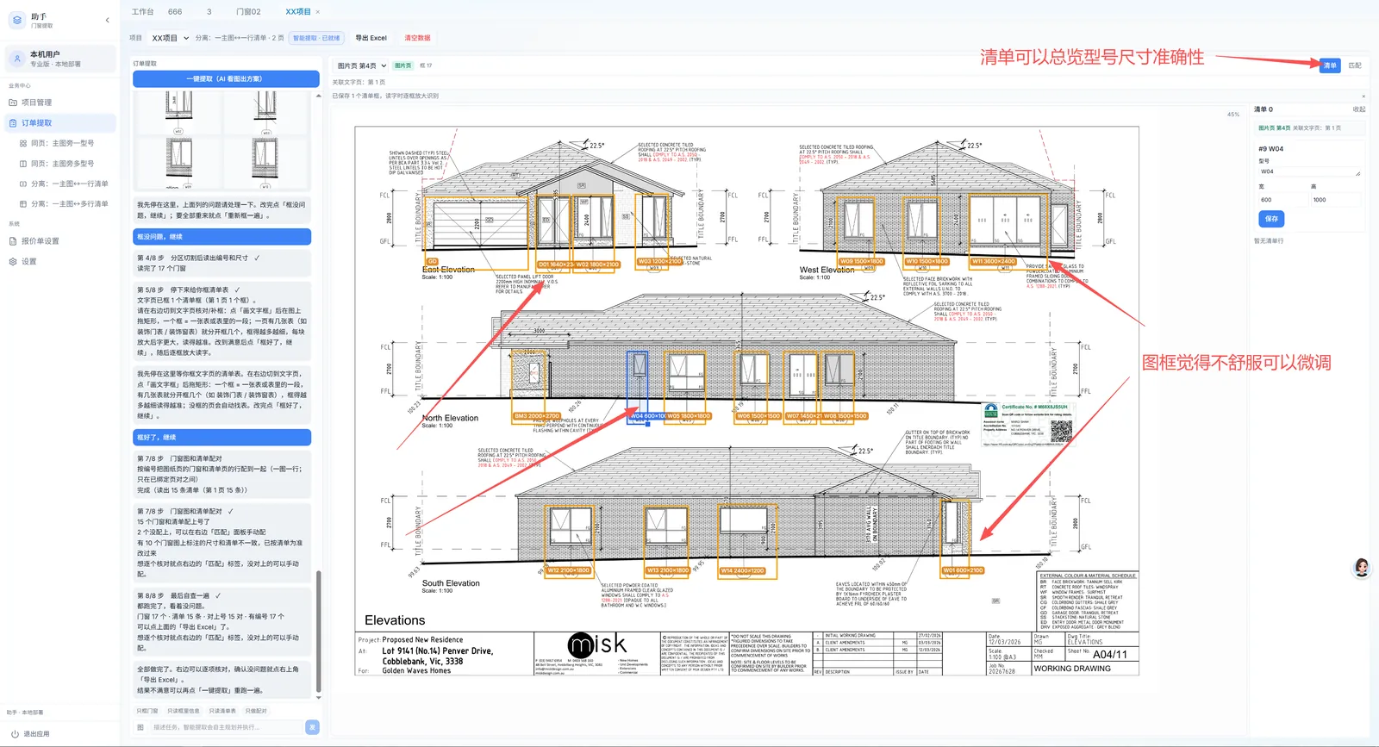Click the 一键提取 AI extraction button
1379x747 pixels.
224,78
